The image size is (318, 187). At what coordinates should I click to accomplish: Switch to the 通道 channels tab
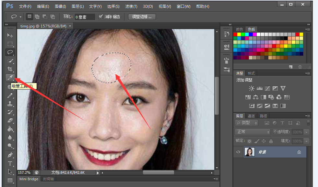coord(251,116)
